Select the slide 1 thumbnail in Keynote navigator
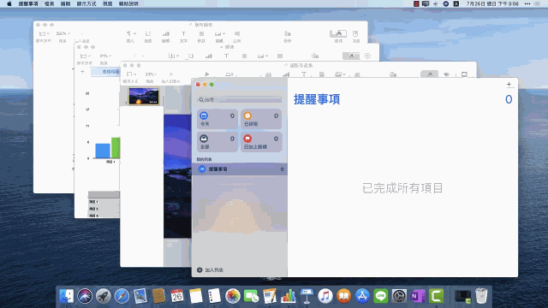Screen dimensions: 548x308 (x=144, y=96)
